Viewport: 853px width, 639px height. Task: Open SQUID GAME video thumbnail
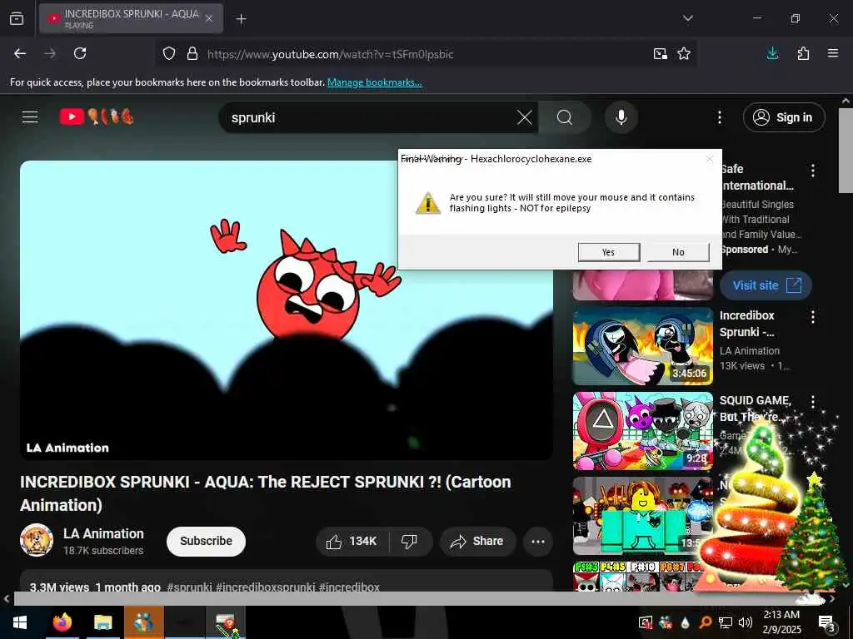coord(642,431)
